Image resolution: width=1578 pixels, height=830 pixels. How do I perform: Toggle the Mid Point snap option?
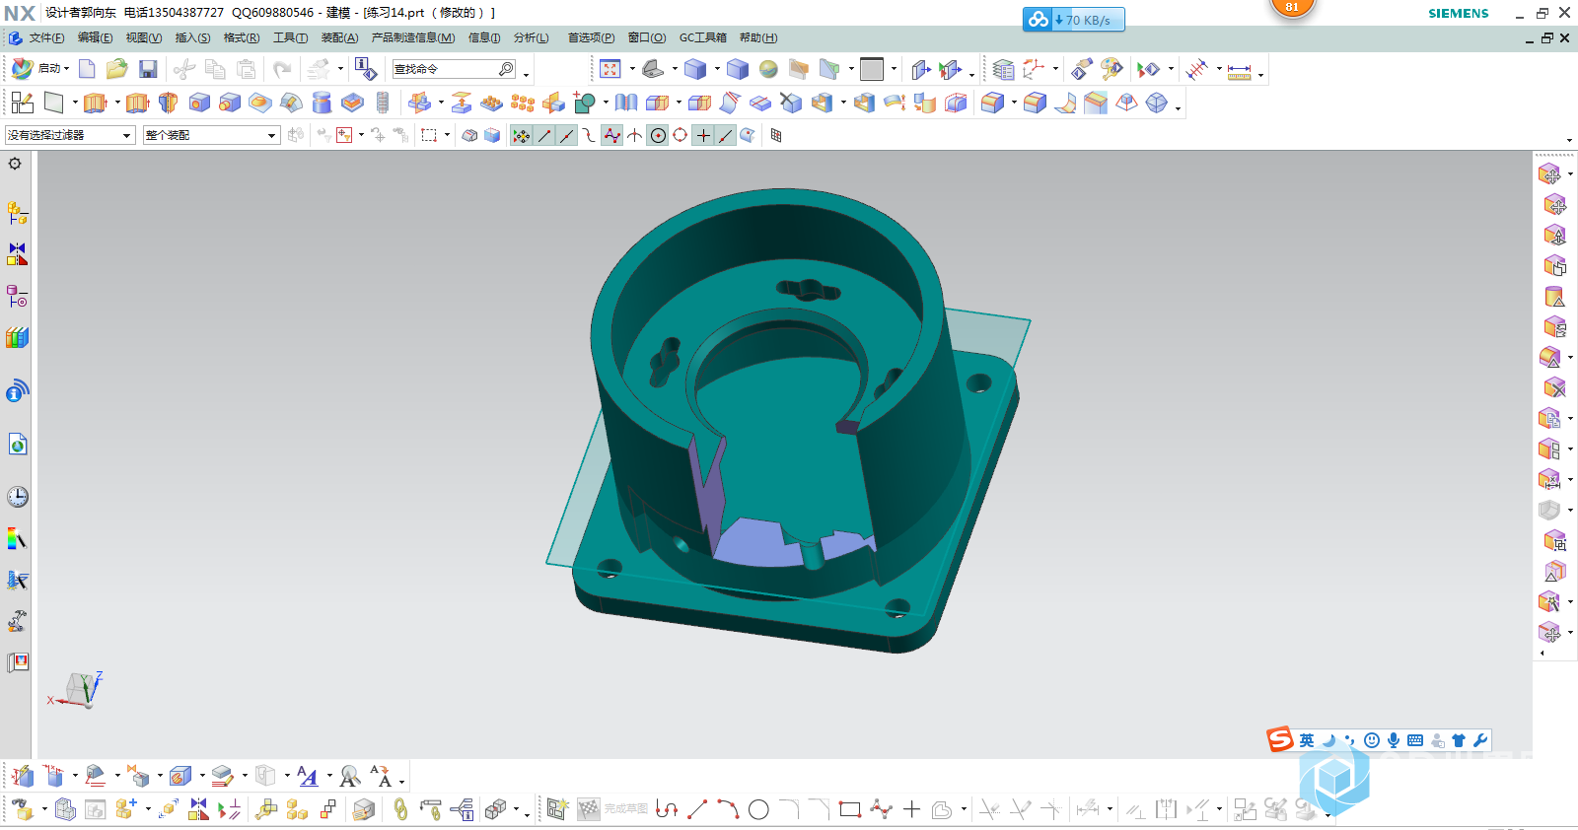click(567, 135)
